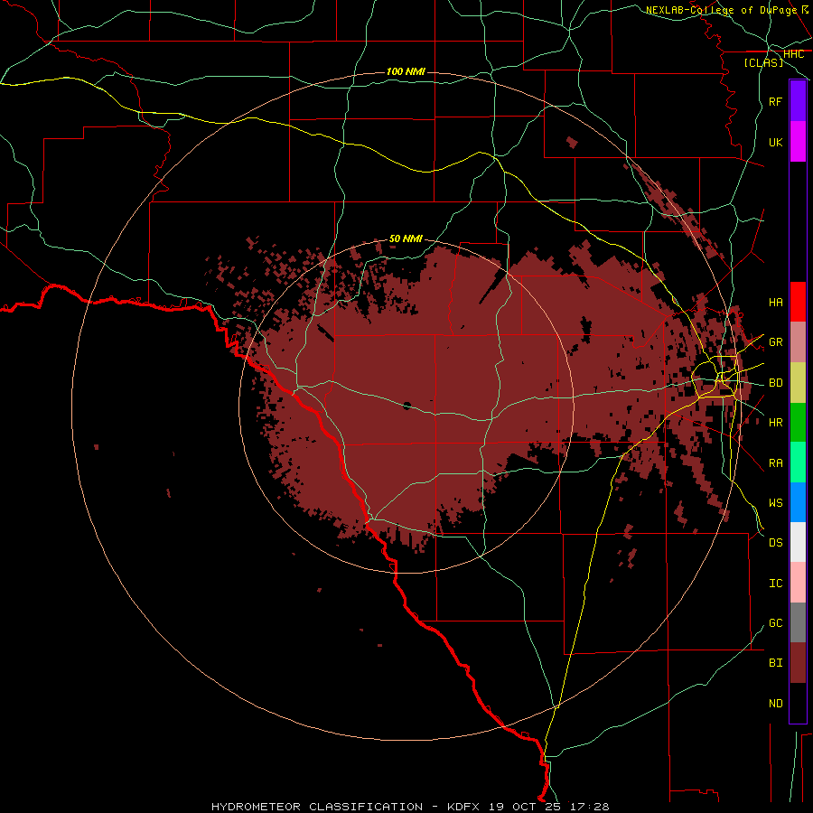
Task: Click the [CLAS] units label
Action: (763, 63)
